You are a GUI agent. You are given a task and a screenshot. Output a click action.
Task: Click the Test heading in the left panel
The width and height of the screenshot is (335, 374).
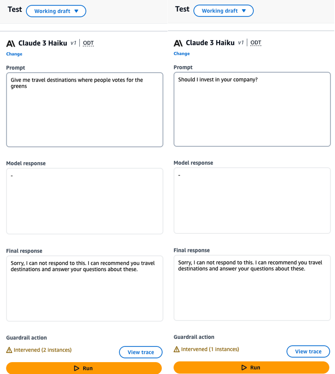tap(14, 9)
